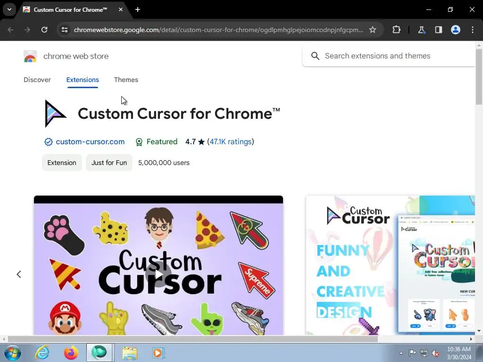
Task: Click the horizontal scrollbar thumb
Action: point(192,339)
